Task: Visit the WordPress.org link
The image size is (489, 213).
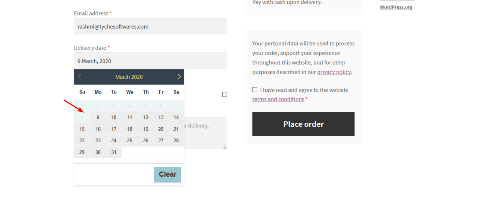Action: 396,7
